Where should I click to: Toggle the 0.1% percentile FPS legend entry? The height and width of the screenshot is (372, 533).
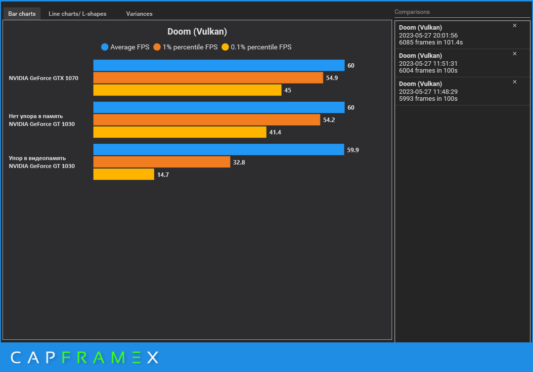click(x=257, y=47)
